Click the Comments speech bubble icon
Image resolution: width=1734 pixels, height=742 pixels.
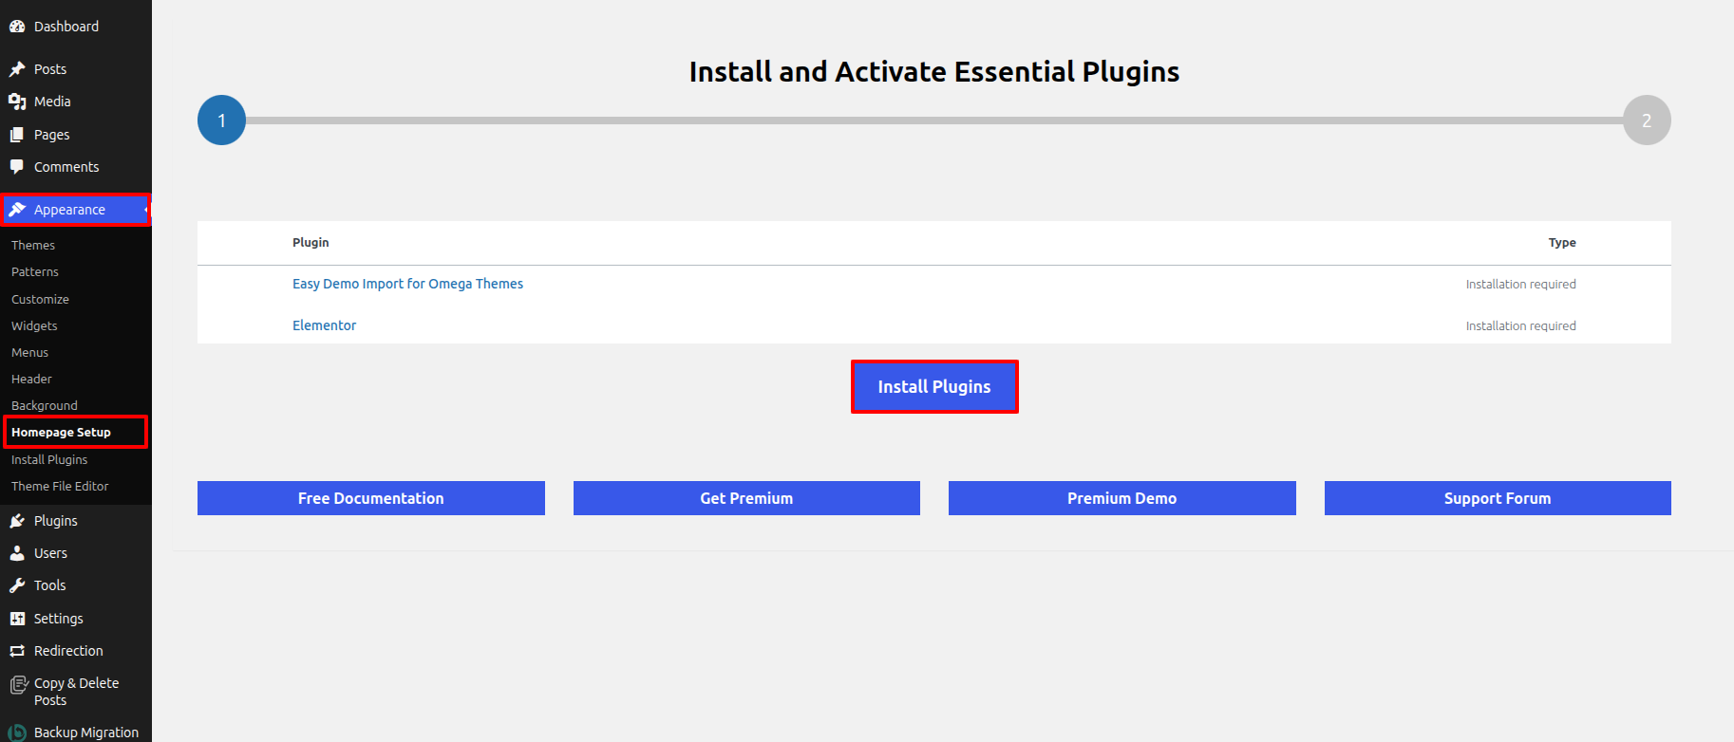coord(17,167)
